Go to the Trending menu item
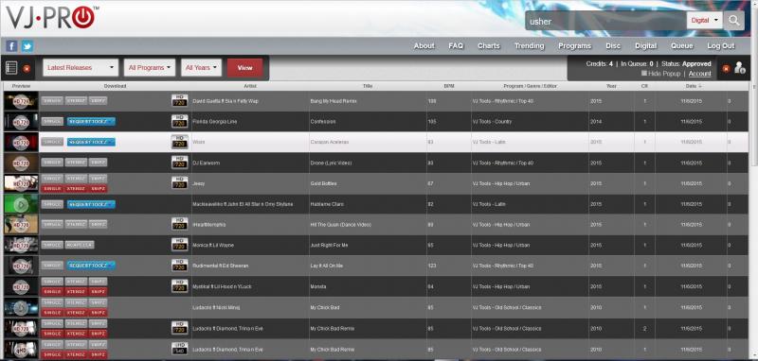 click(x=529, y=45)
